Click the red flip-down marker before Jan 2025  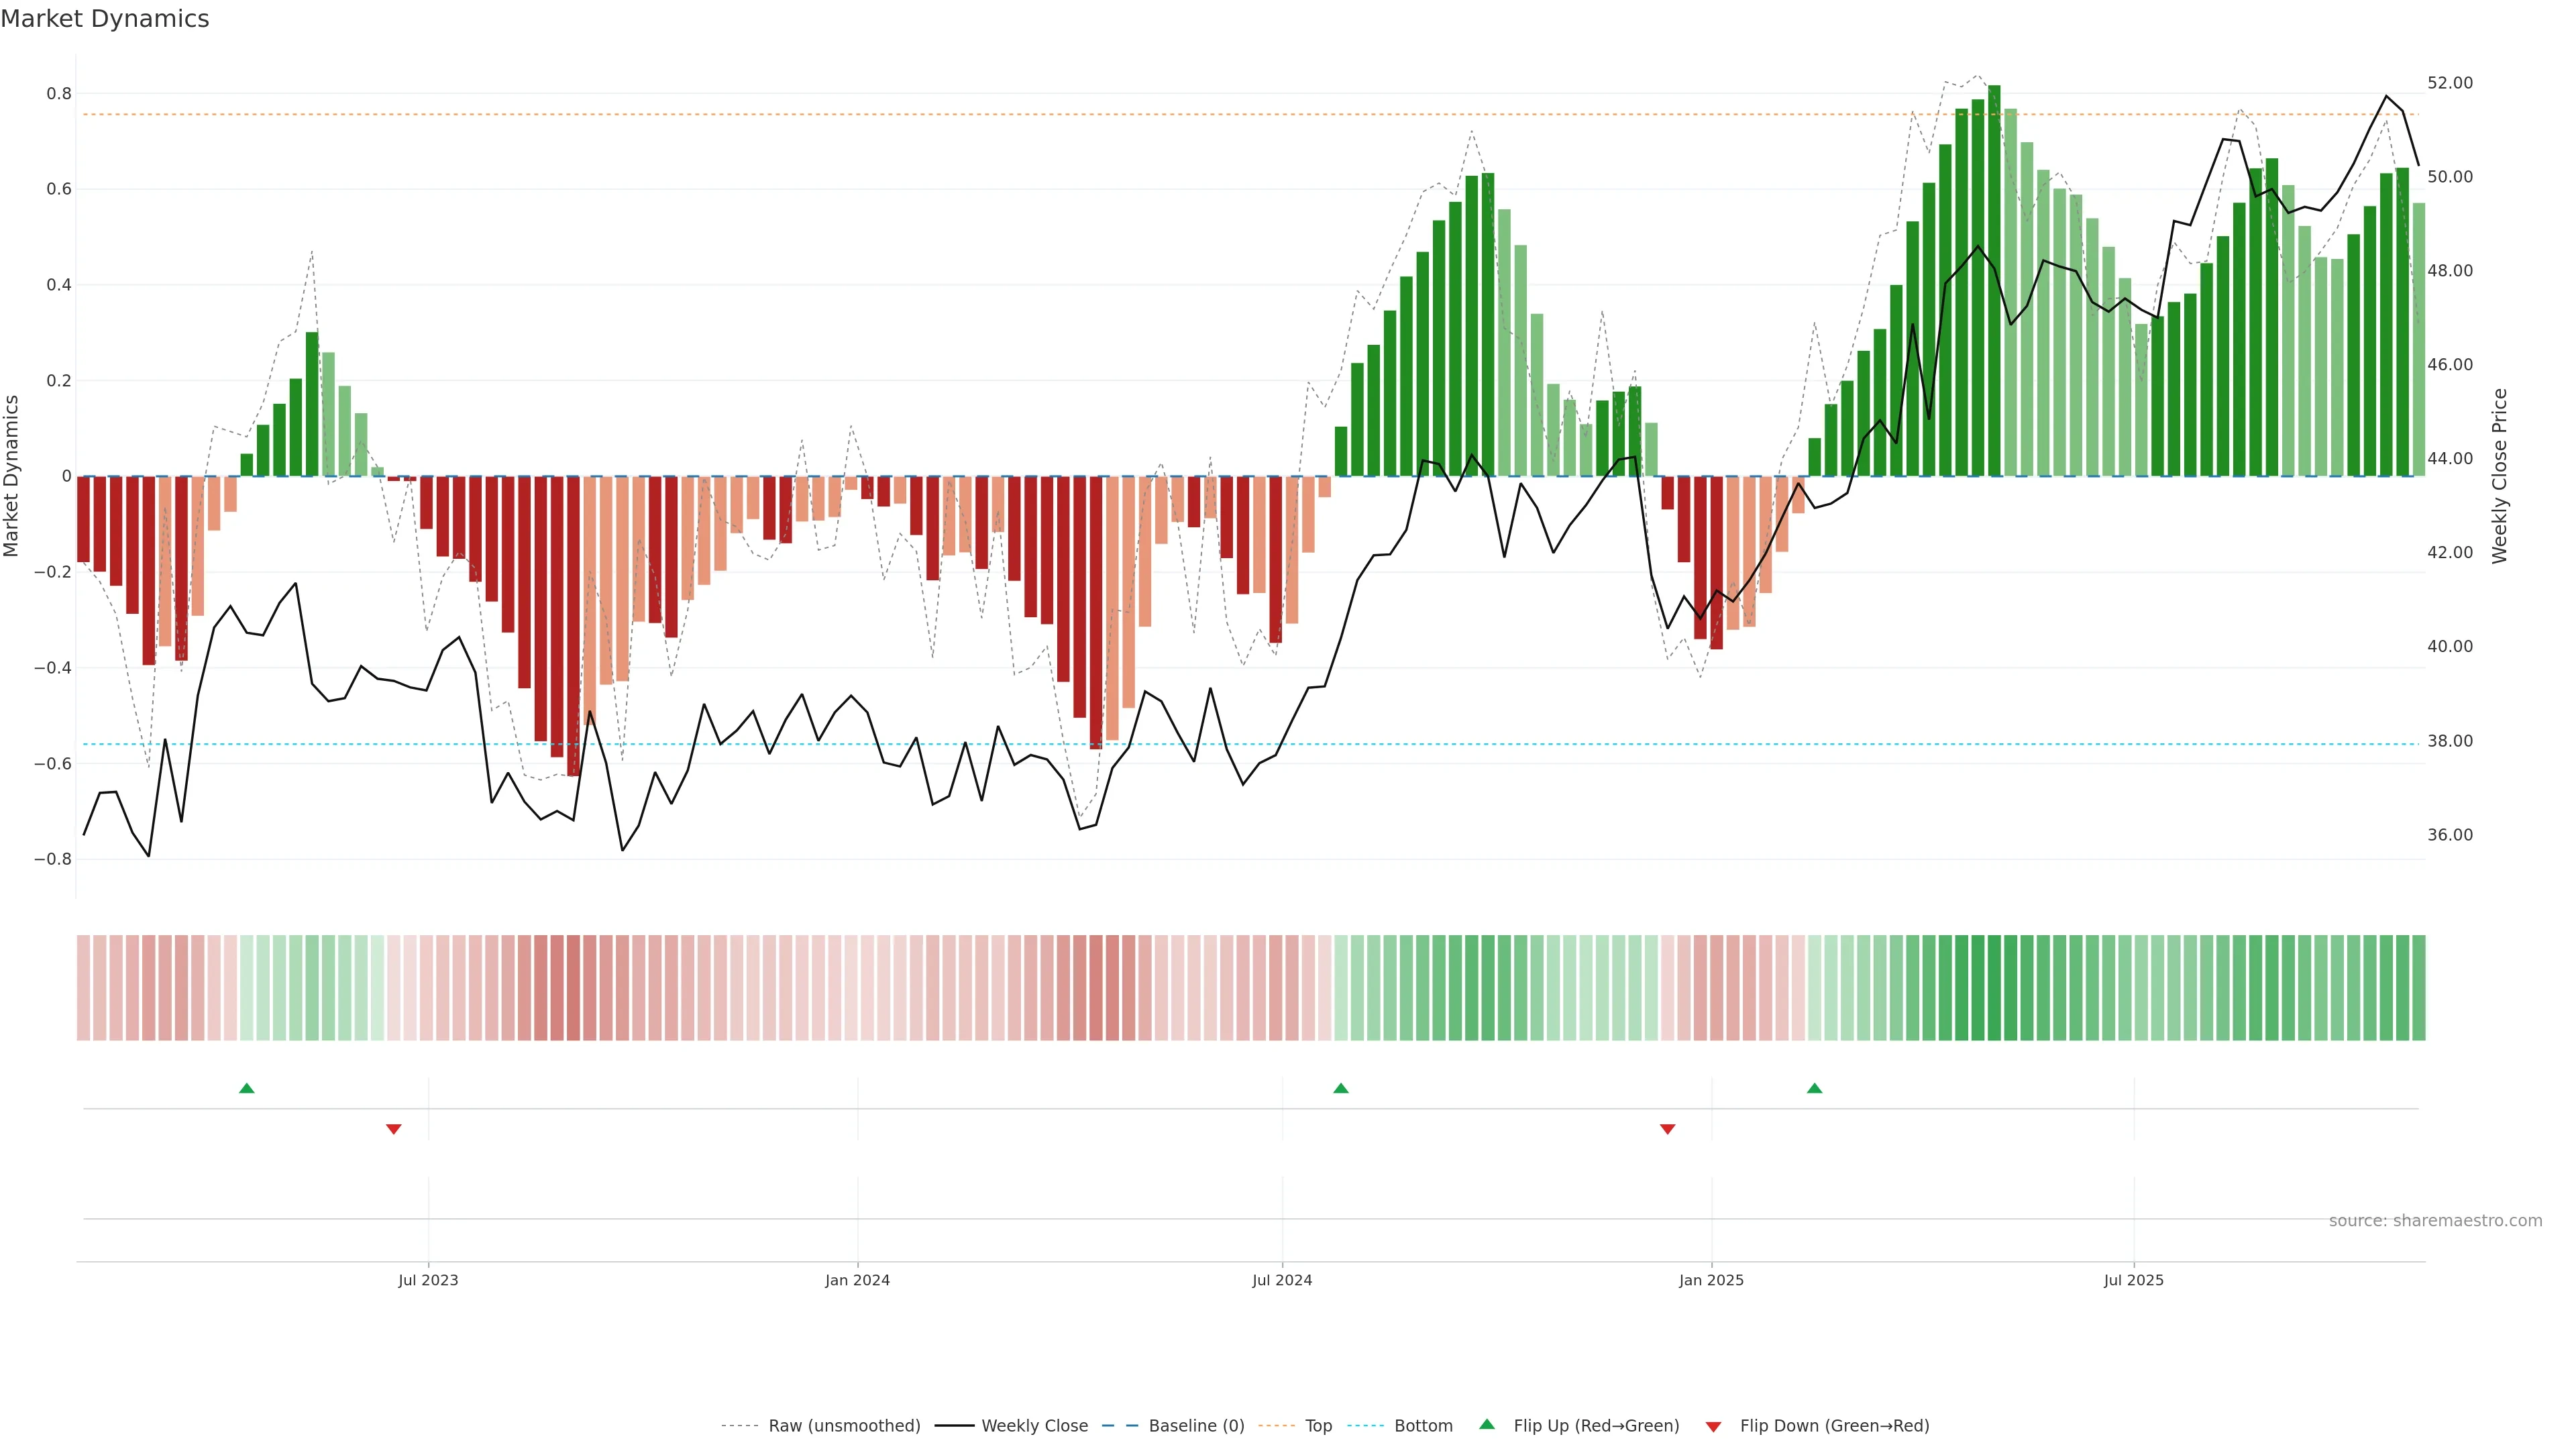click(x=1667, y=1129)
